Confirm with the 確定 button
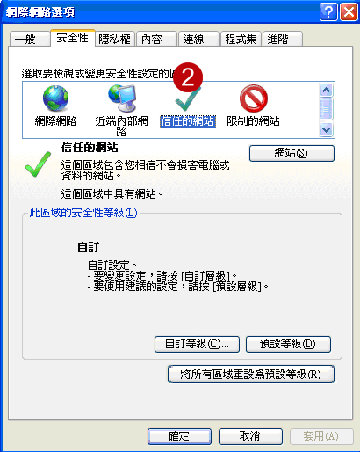The image size is (360, 452). [x=179, y=436]
